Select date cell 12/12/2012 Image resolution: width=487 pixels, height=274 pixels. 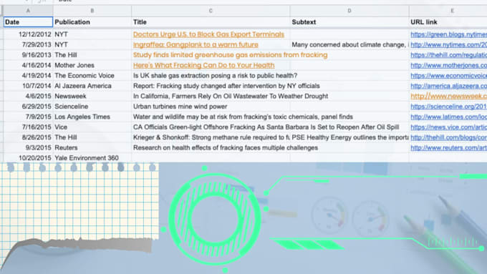(x=28, y=34)
